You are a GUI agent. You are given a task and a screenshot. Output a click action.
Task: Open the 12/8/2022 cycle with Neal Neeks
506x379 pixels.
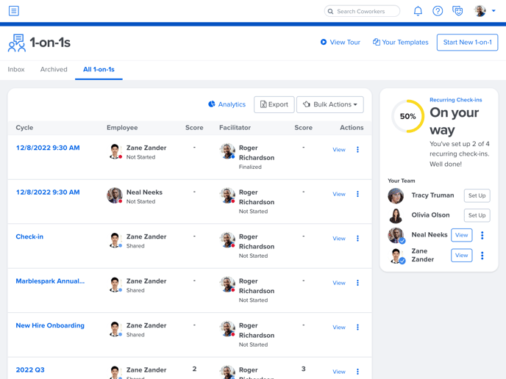click(48, 192)
